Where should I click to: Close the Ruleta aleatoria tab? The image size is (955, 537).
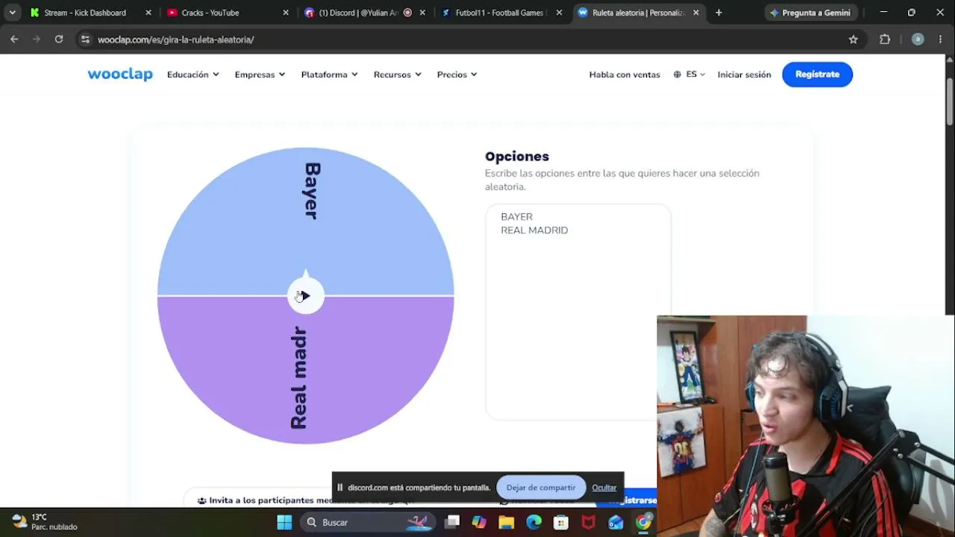click(696, 13)
